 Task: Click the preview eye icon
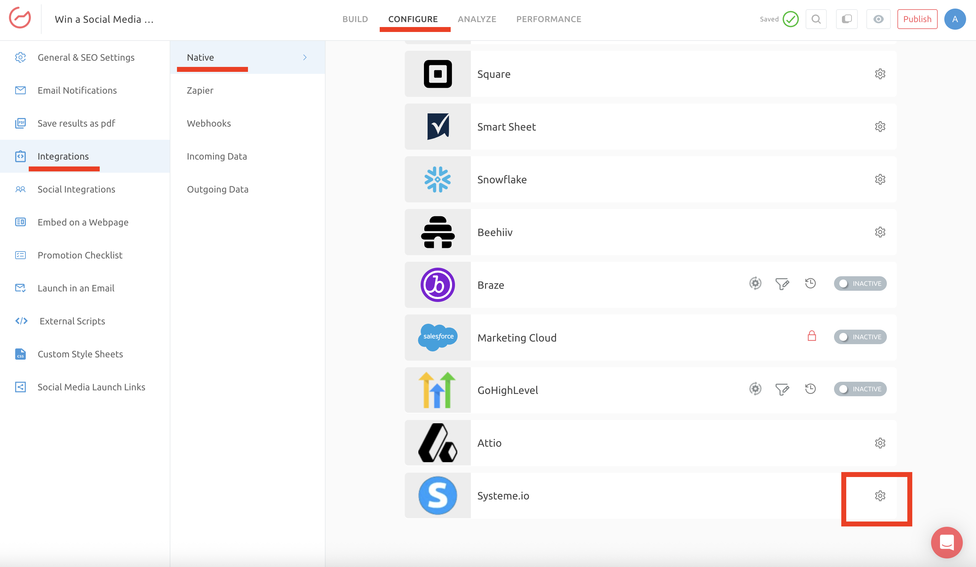click(878, 19)
